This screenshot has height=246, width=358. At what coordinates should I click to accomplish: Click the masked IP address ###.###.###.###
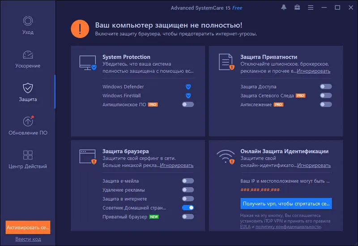(x=260, y=190)
